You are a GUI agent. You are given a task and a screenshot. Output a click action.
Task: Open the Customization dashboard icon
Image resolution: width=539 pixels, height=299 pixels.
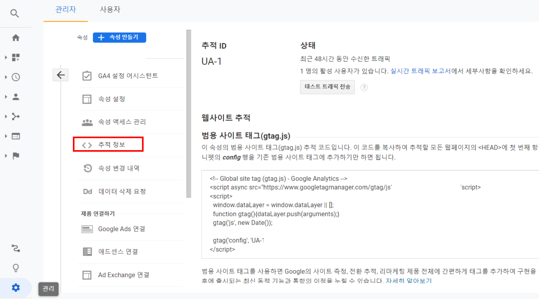(16, 57)
